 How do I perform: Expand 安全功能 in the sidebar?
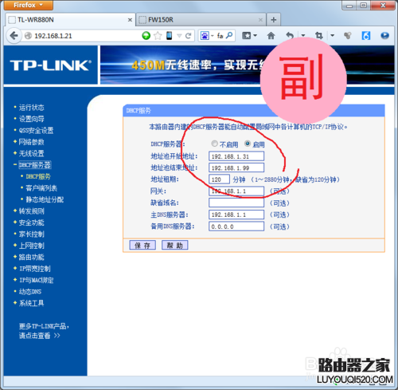31,223
